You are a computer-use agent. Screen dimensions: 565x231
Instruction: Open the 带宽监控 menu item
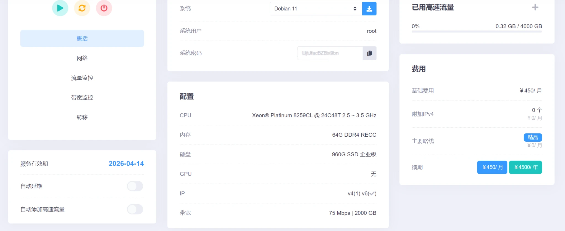pyautogui.click(x=82, y=98)
